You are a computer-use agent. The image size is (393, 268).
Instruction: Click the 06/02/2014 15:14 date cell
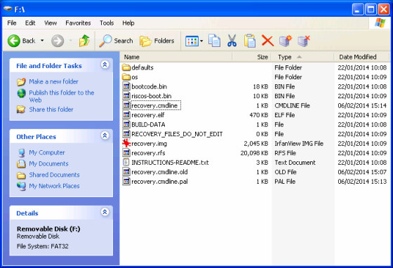(x=362, y=106)
